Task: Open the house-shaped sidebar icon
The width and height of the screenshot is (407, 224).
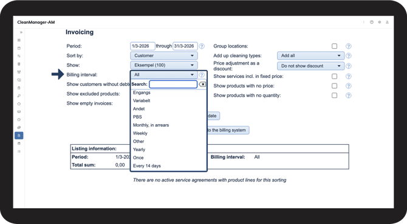Action: pos(19,103)
